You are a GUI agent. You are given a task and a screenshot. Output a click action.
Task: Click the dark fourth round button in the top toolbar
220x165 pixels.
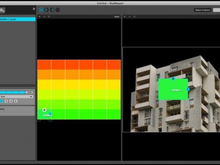[x=58, y=10]
